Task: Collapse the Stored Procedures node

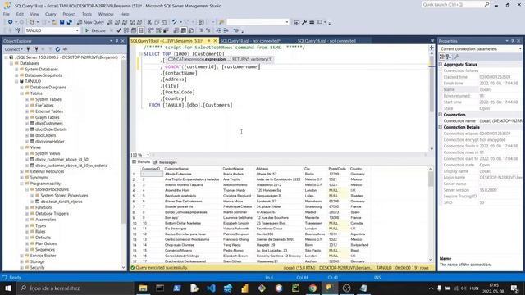Action: (27, 189)
